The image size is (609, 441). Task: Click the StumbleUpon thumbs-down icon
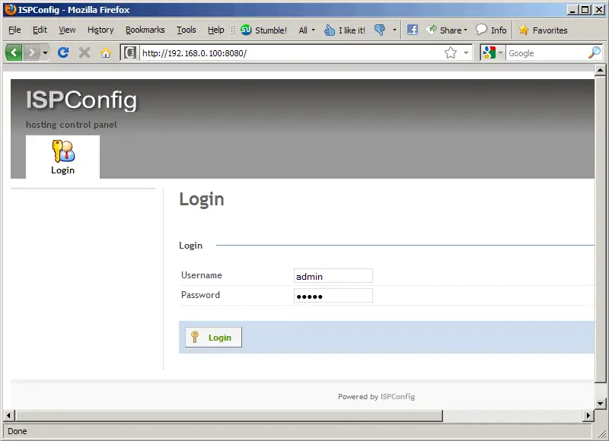(x=380, y=30)
